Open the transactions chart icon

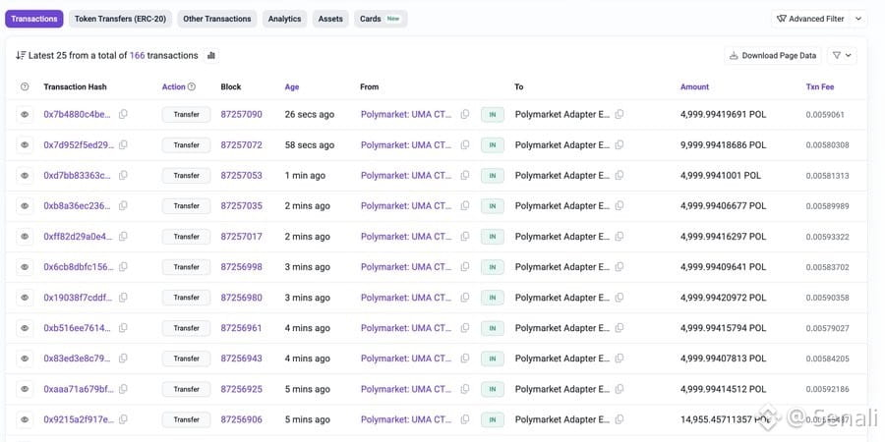[211, 55]
